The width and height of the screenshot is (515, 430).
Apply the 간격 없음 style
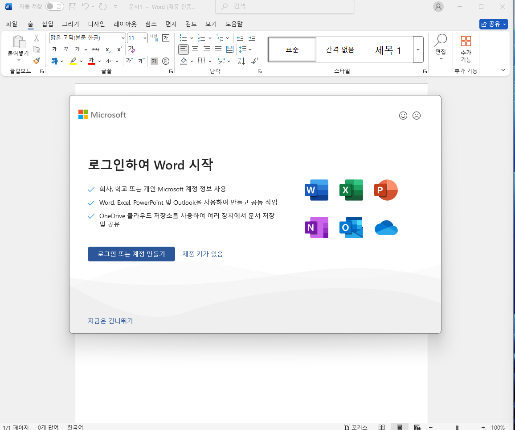[340, 50]
